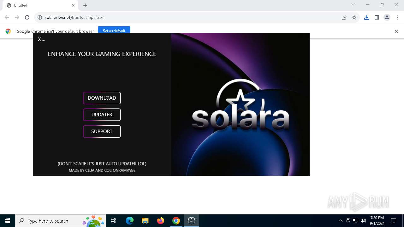Launch Firefox from the taskbar
Screen dimensions: 404x227
161,221
